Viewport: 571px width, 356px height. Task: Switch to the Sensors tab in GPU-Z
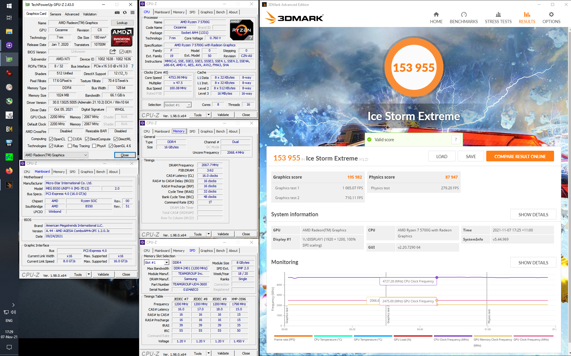[55, 14]
